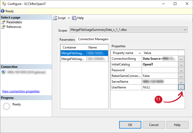Click the bottom Help button

[177, 125]
